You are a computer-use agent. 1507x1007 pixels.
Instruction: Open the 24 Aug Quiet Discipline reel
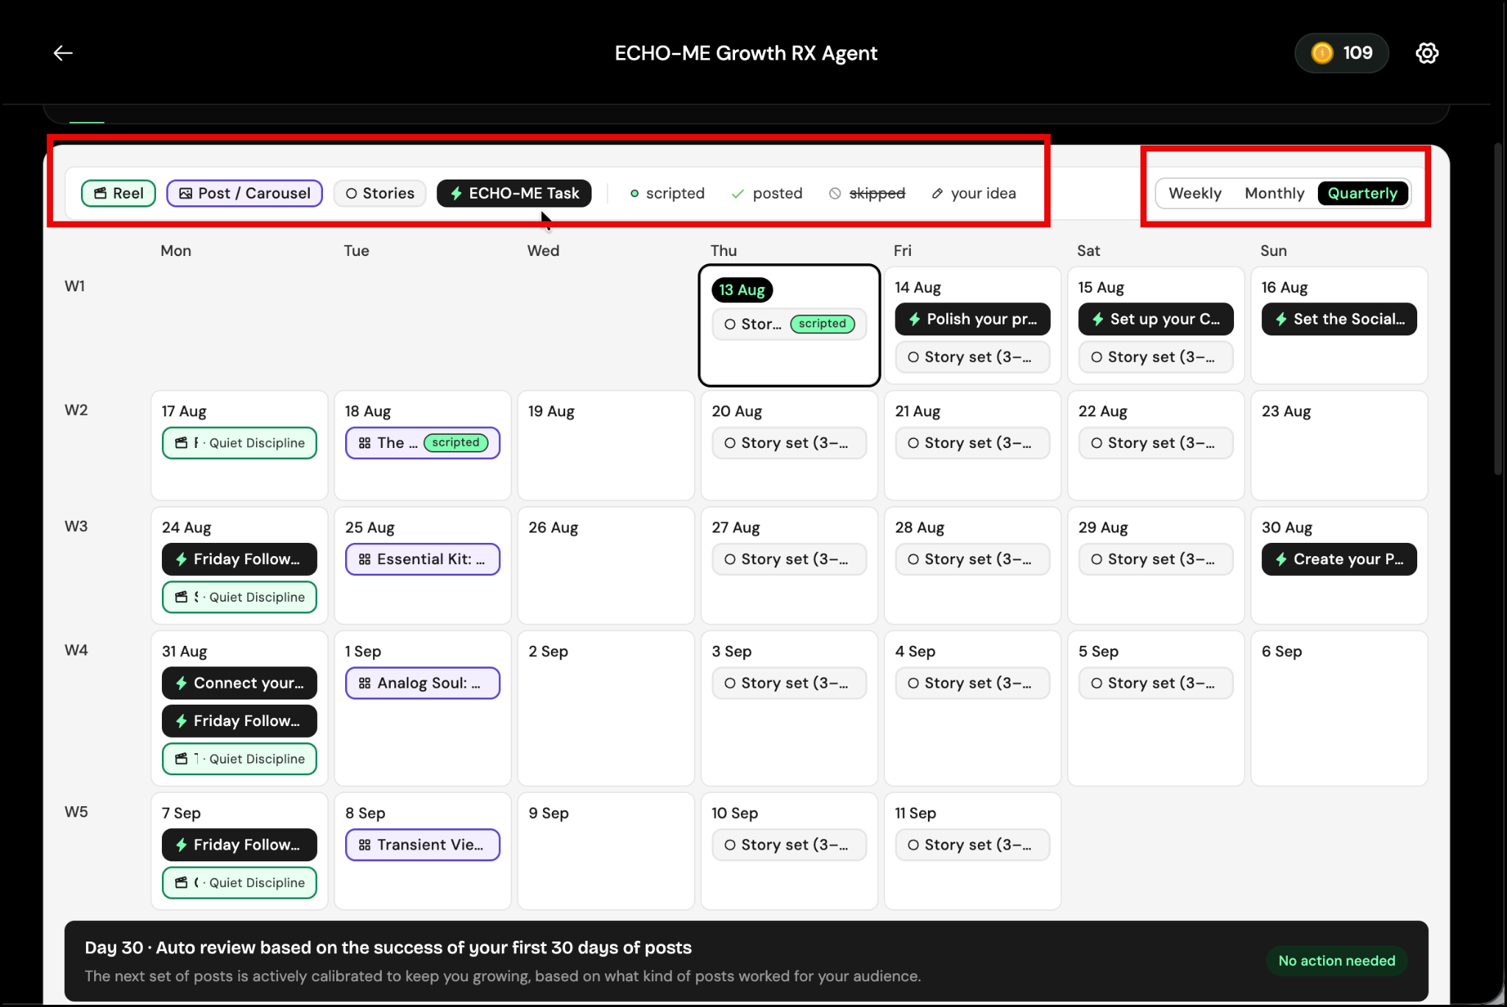coord(239,597)
